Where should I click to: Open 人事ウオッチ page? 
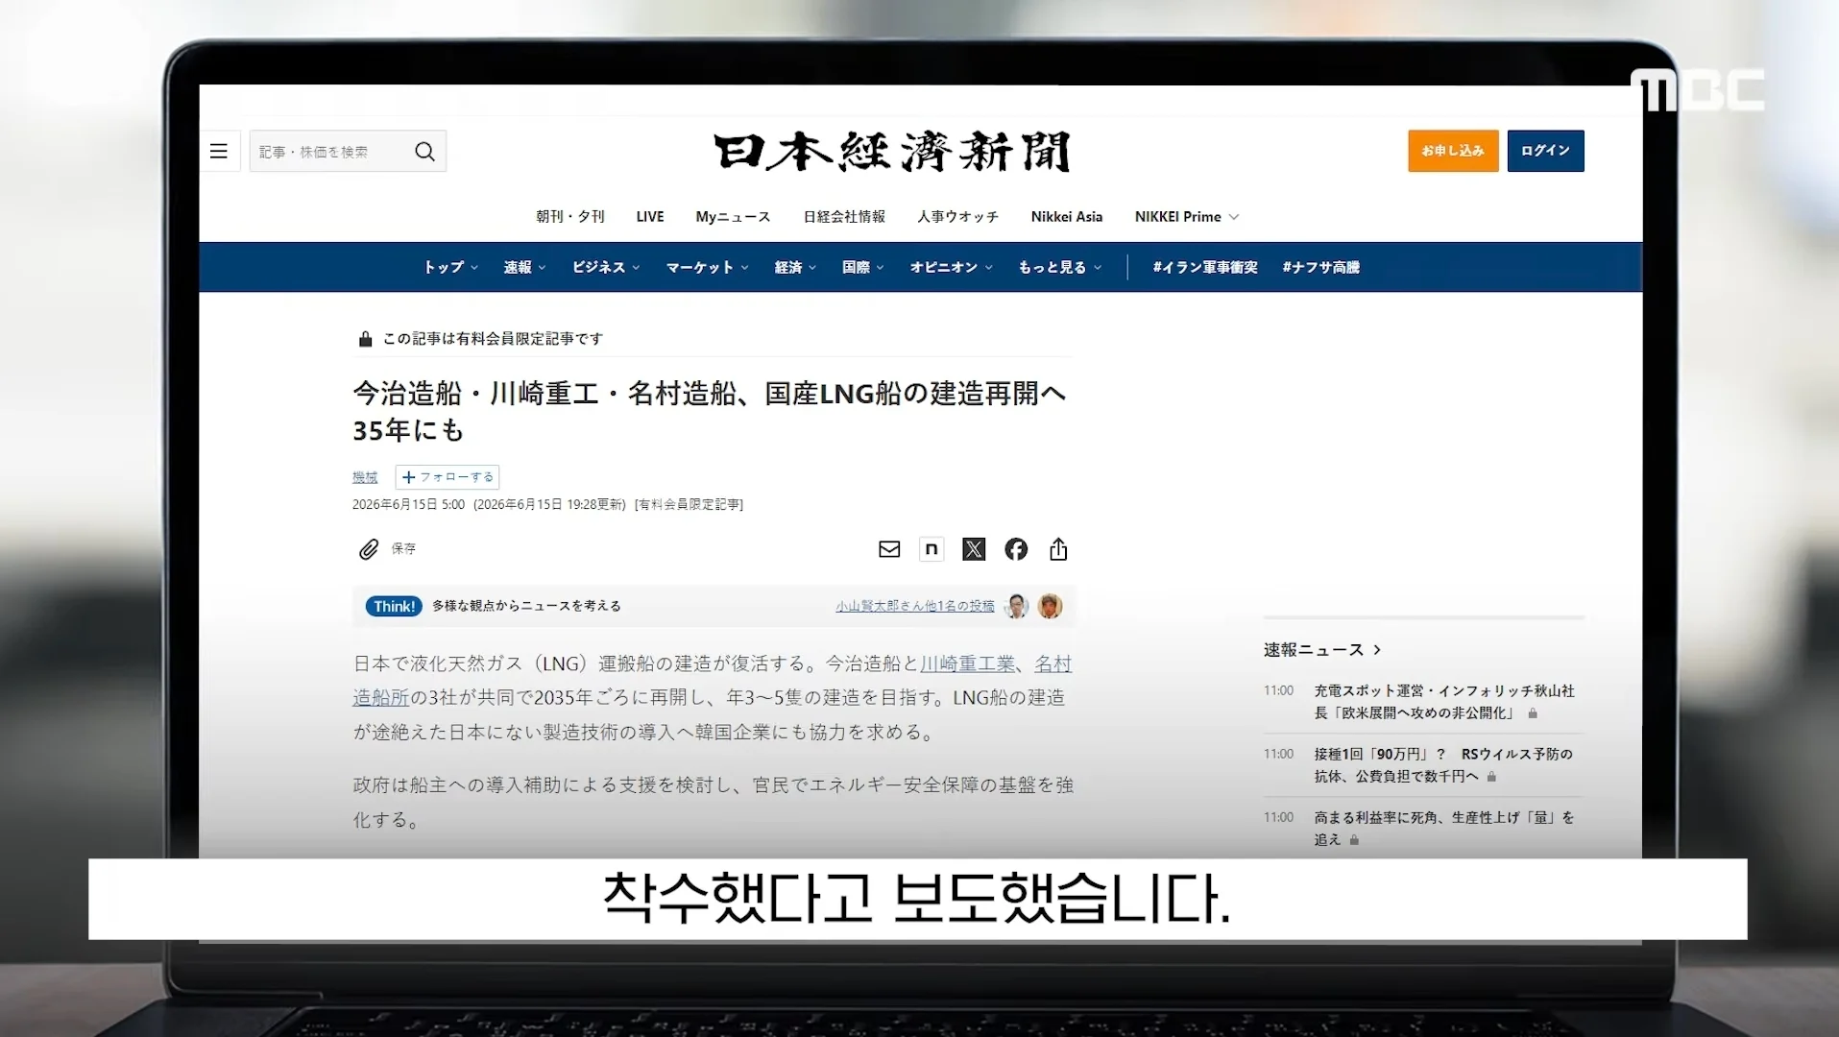coord(957,217)
